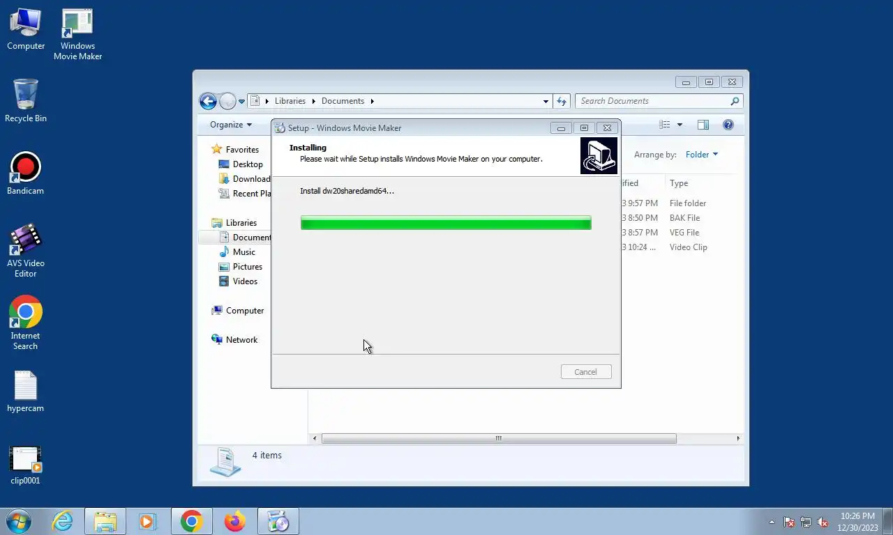Click the green installation progress bar
This screenshot has height=535, width=893.
446,223
